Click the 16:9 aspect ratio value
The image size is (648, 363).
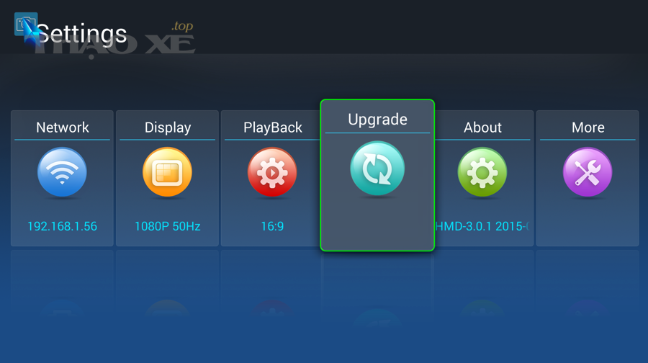point(272,226)
